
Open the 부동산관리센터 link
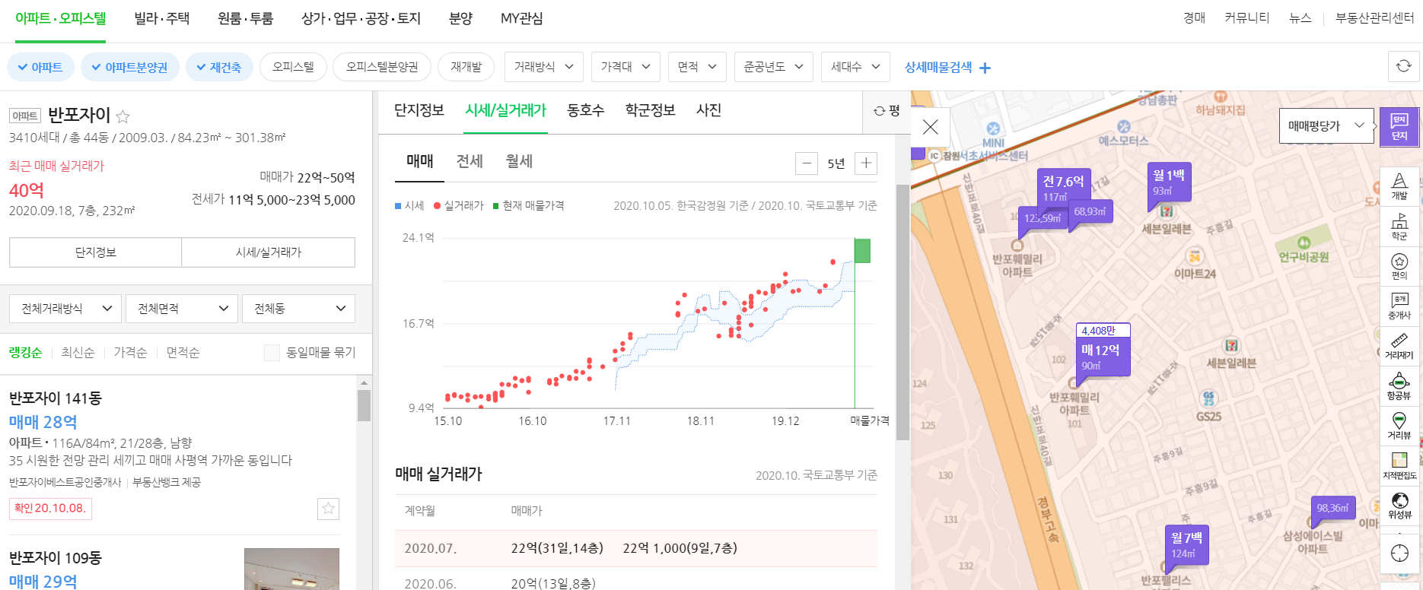click(1374, 17)
